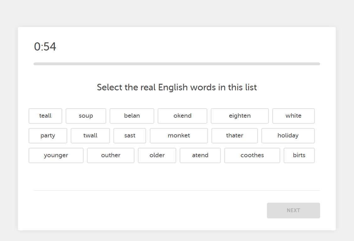The width and height of the screenshot is (354, 241).
Task: Select the 'sast' word option
Action: [130, 136]
